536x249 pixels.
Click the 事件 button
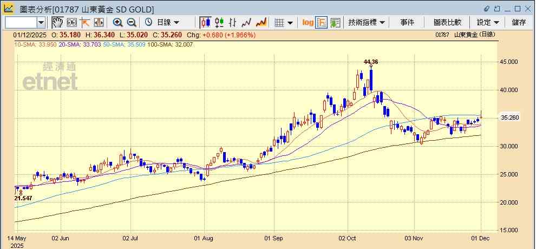(407, 22)
